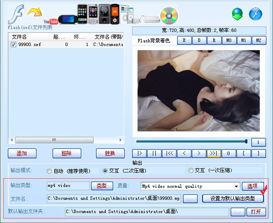
Task: Step back one frame with < button
Action: pyautogui.click(x=184, y=153)
